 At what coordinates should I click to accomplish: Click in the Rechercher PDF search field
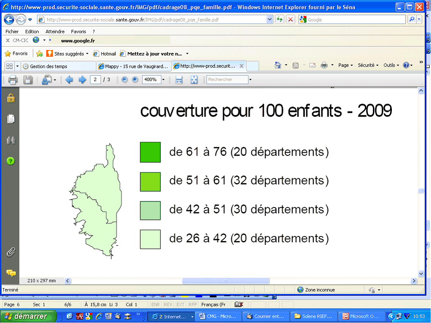226,79
